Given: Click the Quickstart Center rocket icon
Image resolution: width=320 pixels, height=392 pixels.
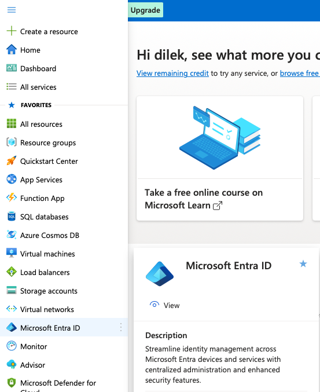Looking at the screenshot, I should (12, 161).
